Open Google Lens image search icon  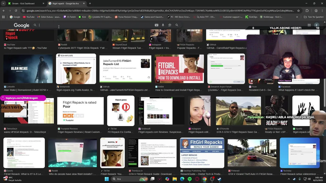[x=170, y=25]
